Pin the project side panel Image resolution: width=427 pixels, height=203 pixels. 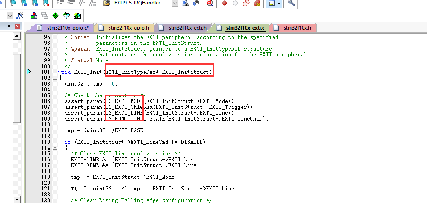(x=9, y=26)
